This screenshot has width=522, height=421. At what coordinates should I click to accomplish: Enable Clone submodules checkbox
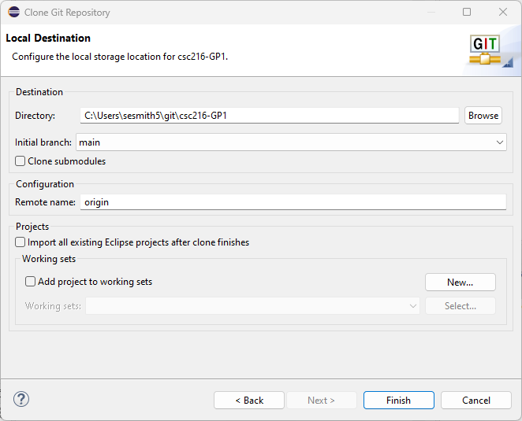[x=20, y=161]
